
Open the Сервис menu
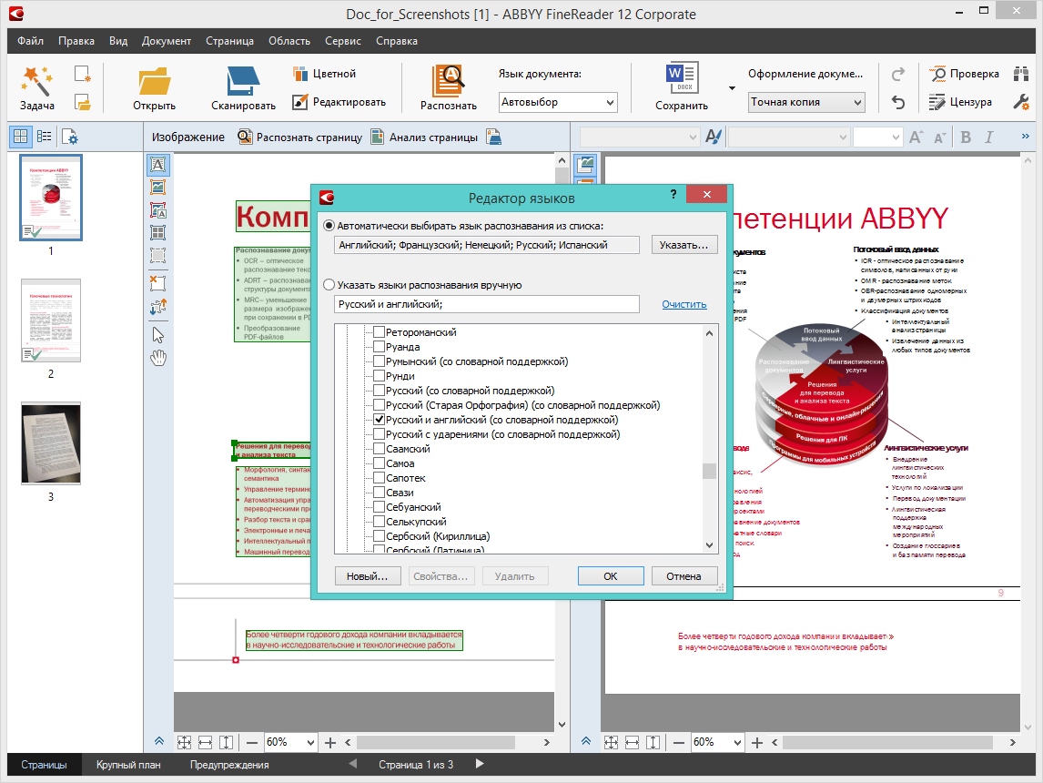(x=343, y=41)
